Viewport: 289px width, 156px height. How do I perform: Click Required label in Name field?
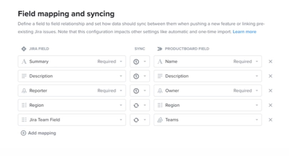point(243,61)
